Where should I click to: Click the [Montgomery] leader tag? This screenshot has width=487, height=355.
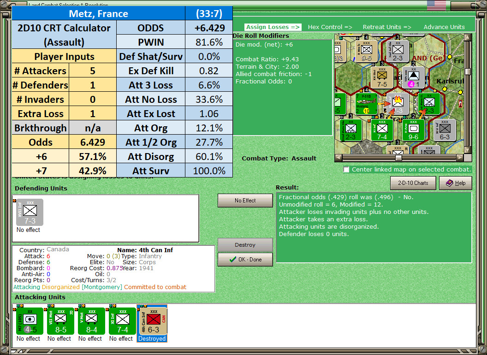coord(102,287)
